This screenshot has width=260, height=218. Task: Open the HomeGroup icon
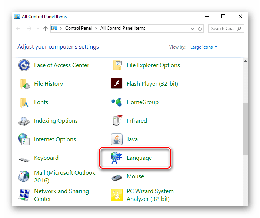[117, 102]
